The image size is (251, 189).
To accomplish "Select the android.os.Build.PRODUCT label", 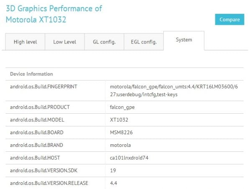I will [x=40, y=107].
